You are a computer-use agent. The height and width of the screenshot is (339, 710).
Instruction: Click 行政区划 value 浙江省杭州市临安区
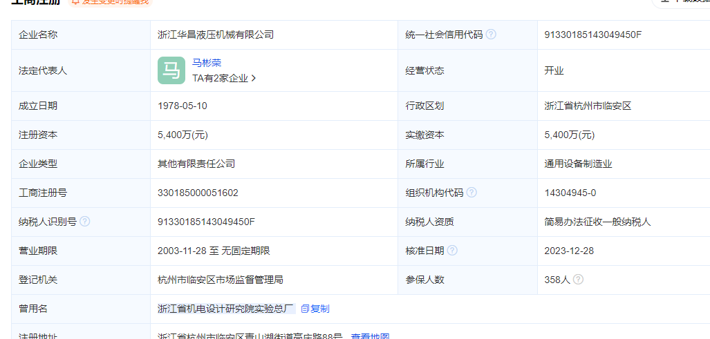(x=588, y=106)
